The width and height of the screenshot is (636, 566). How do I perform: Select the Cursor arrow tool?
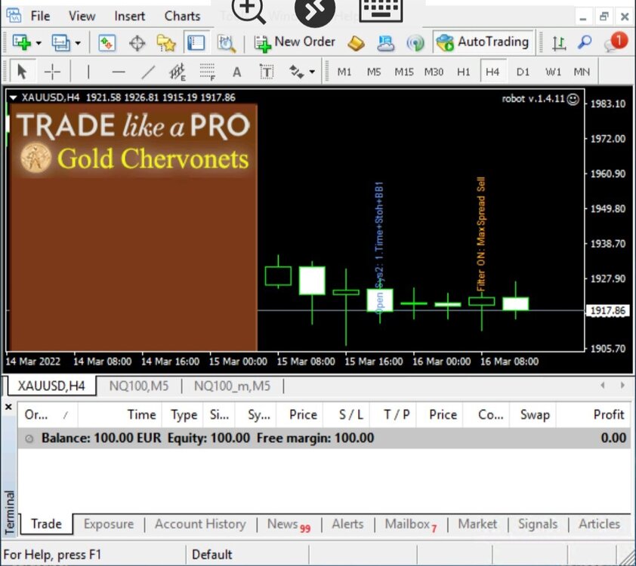click(22, 72)
